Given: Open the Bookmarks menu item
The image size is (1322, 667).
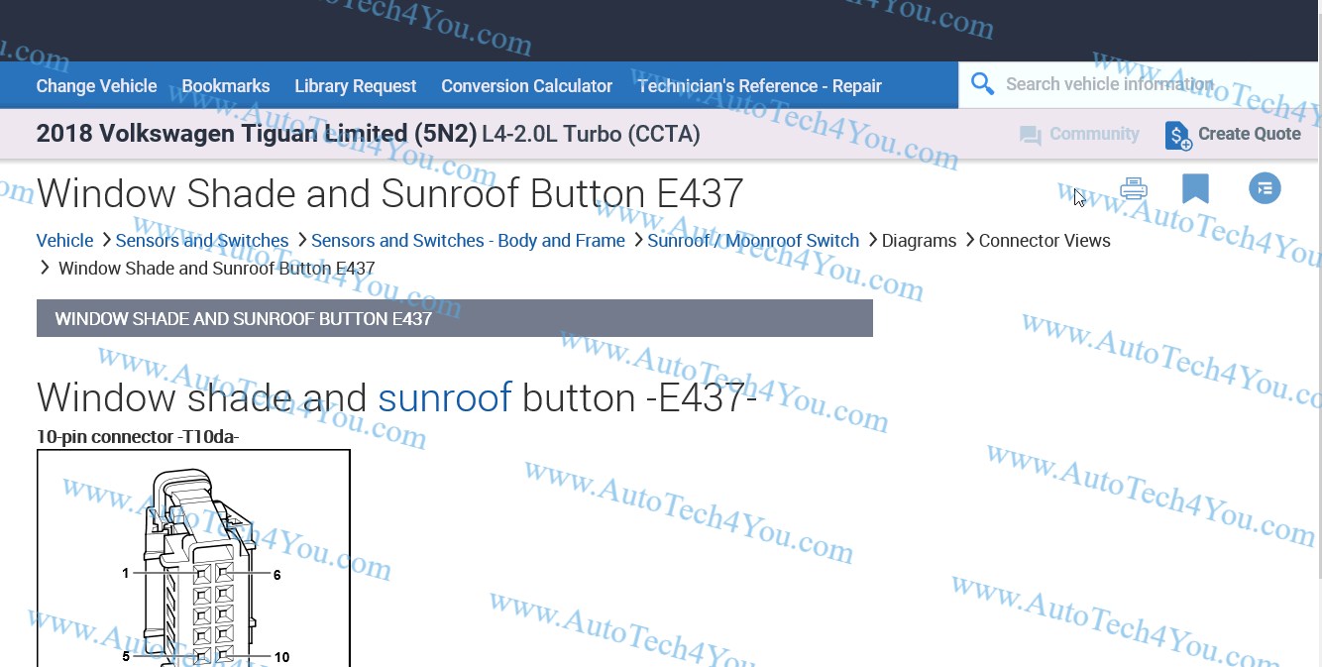Looking at the screenshot, I should [x=226, y=86].
